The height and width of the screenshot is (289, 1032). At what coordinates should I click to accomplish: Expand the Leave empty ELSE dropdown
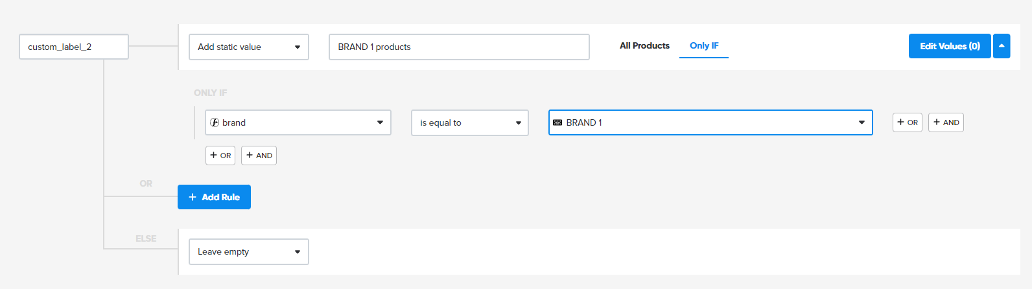[x=248, y=252]
